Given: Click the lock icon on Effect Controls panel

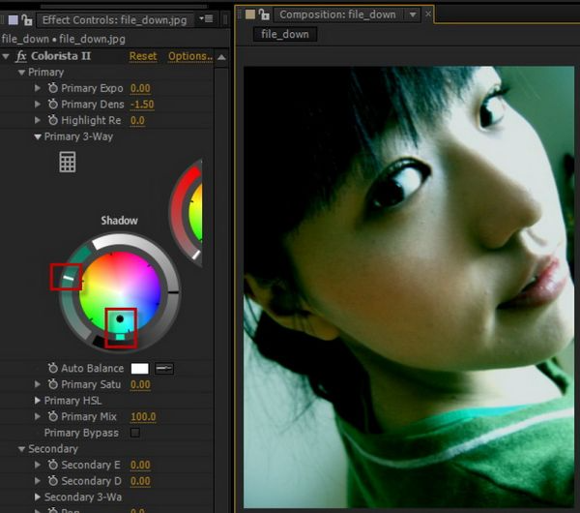Looking at the screenshot, I should [28, 19].
